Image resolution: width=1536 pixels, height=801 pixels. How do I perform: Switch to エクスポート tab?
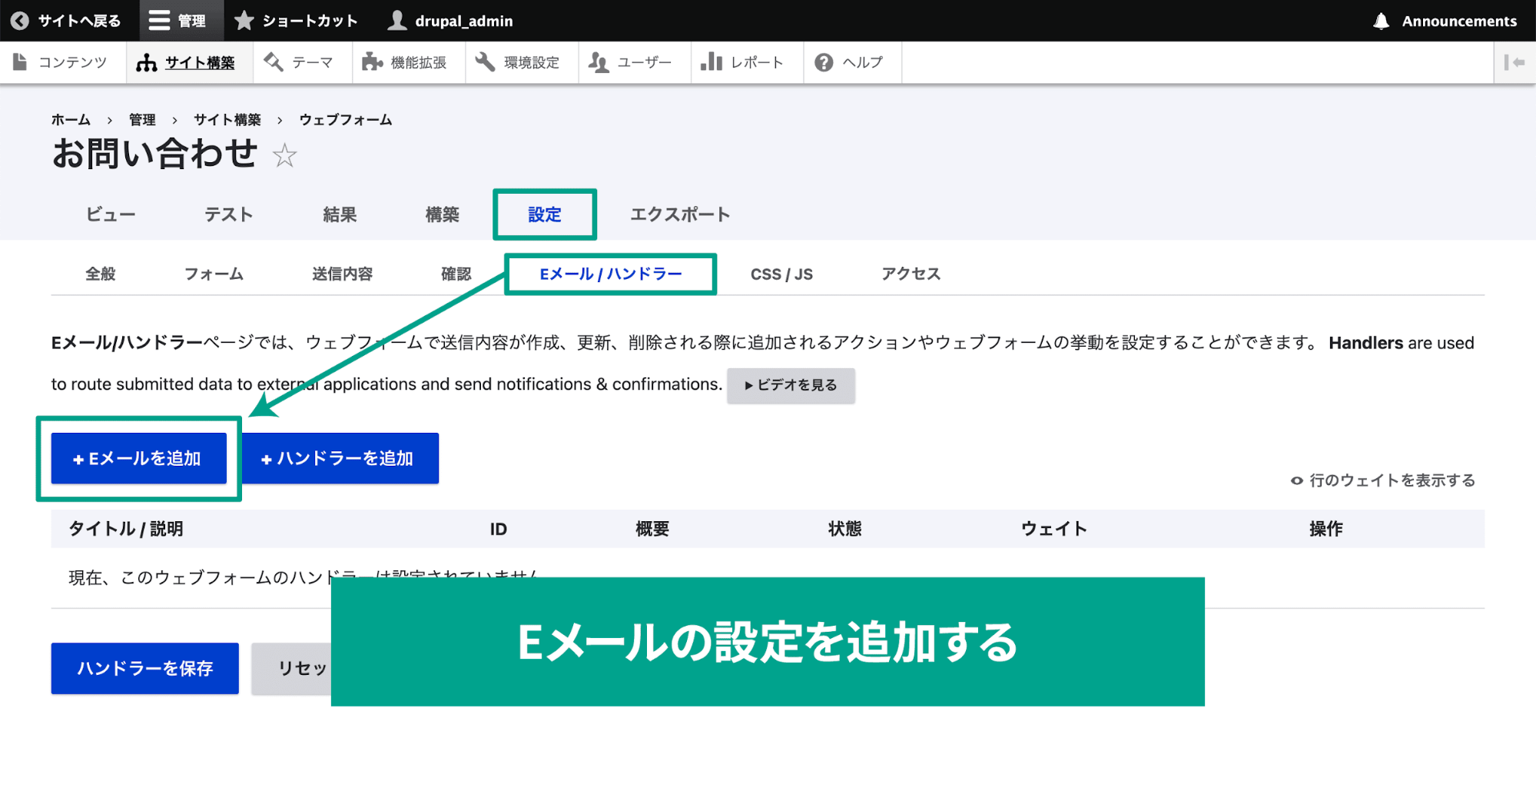(680, 214)
